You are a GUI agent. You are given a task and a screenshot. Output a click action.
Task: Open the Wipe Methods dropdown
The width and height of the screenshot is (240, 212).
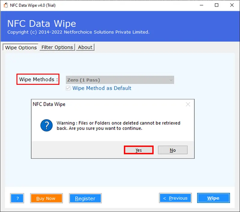click(120, 80)
